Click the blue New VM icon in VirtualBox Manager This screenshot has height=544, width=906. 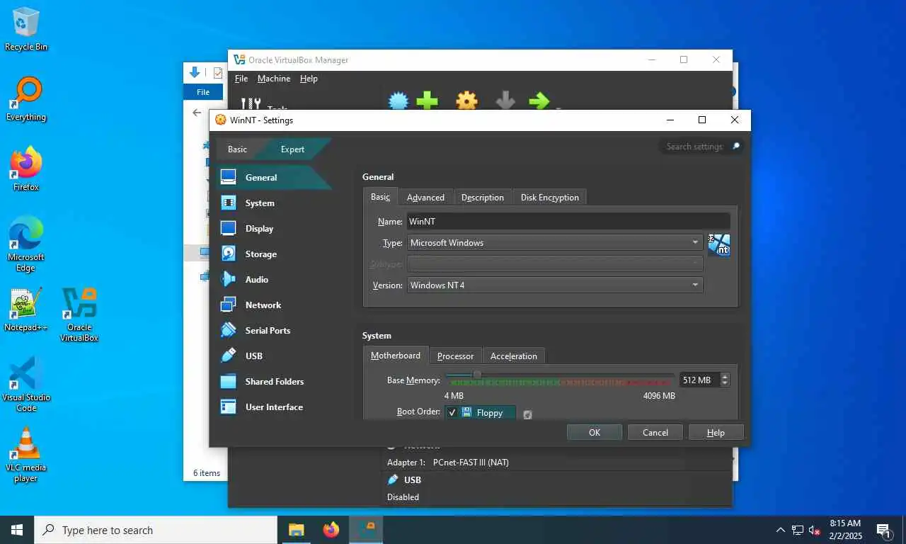click(399, 101)
